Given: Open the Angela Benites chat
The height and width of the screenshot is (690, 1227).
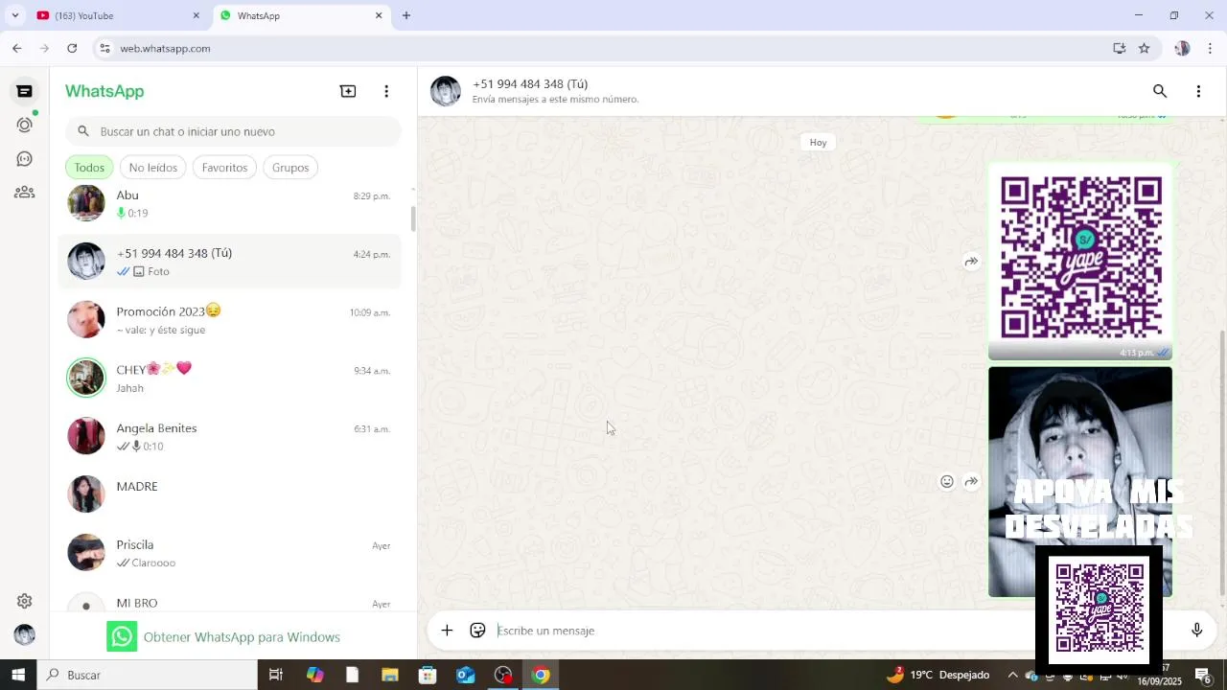Looking at the screenshot, I should pos(230,436).
